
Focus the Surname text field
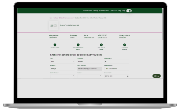tap(62, 69)
